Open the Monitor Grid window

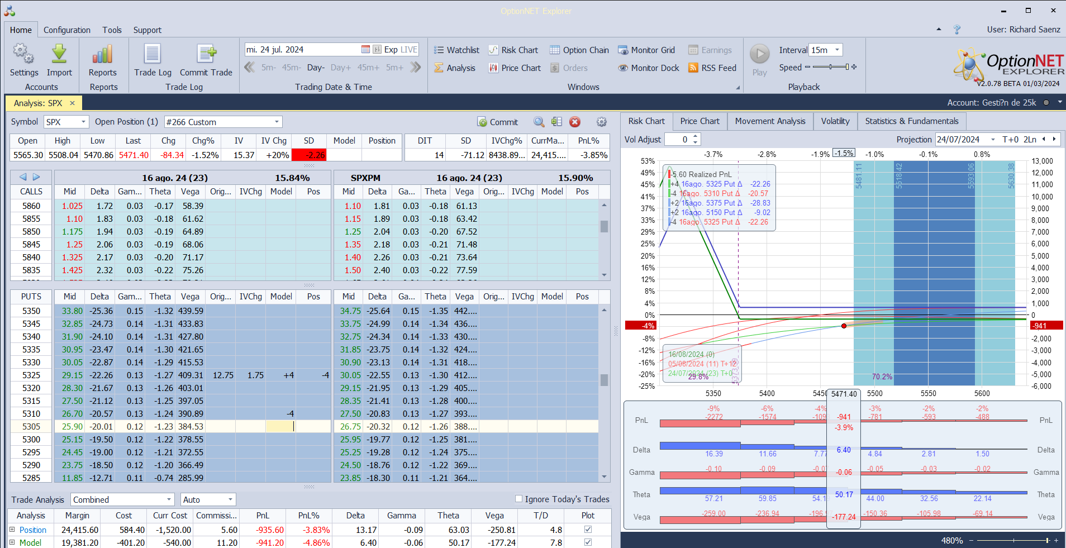point(646,50)
